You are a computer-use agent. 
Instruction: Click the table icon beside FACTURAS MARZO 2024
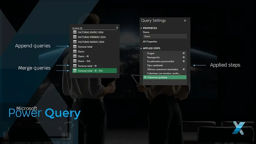coord(75,42)
